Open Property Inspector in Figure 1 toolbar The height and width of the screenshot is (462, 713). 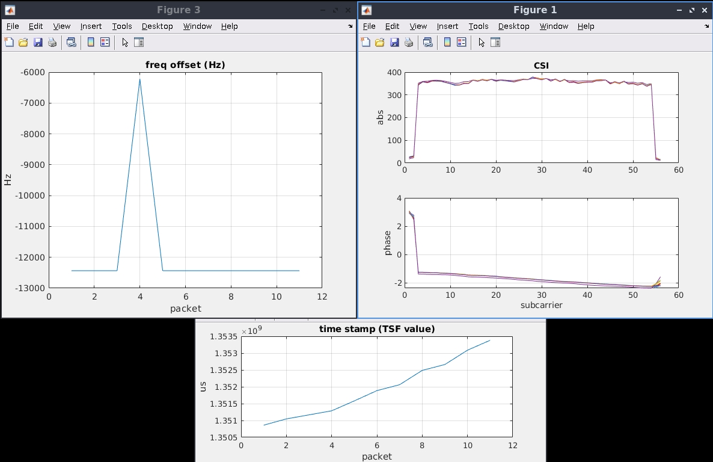(495, 42)
